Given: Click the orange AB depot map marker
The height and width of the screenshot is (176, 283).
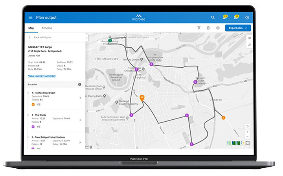Looking at the screenshot, I should [142, 97].
